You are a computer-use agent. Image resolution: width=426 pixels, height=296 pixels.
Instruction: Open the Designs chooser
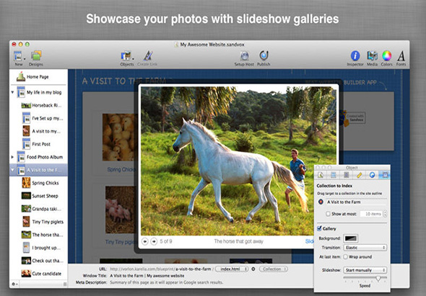(36, 56)
